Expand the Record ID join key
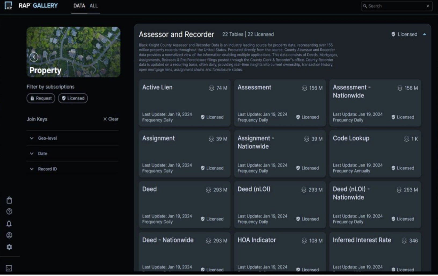Screen dimensions: 438x276 [x=72, y=169]
